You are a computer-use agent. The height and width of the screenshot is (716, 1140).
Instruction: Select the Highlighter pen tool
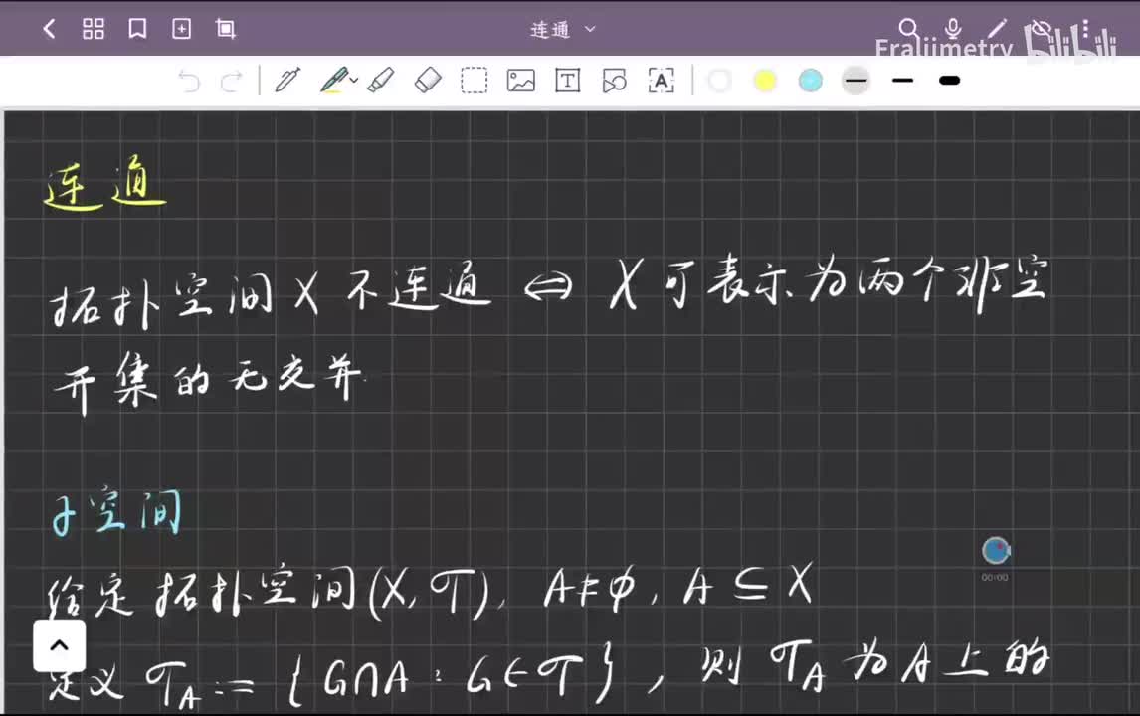[x=333, y=80]
